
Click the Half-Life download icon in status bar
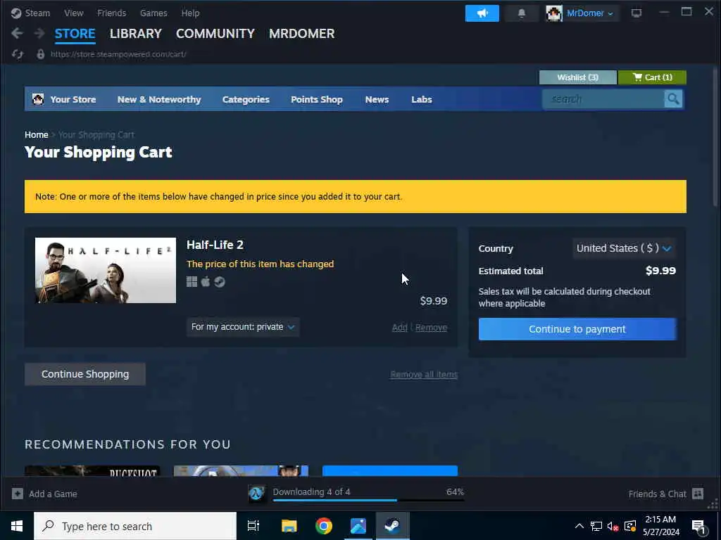256,494
